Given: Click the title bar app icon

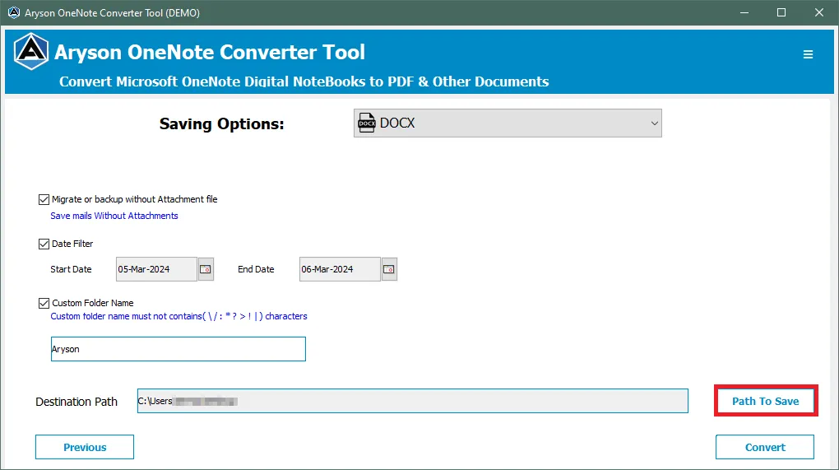Looking at the screenshot, I should pos(14,12).
